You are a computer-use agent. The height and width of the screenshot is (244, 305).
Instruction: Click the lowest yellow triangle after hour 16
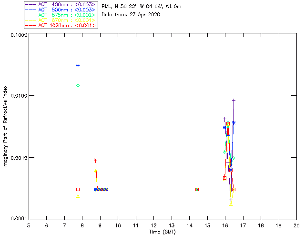click(231, 204)
